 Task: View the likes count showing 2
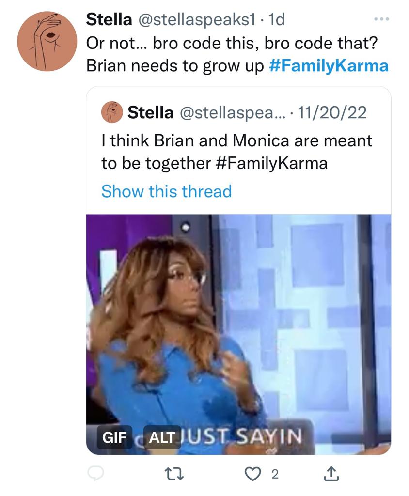click(x=275, y=474)
